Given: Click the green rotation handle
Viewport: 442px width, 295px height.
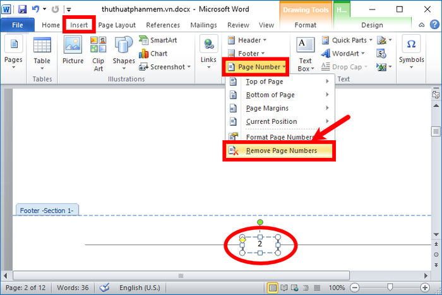Looking at the screenshot, I should [x=260, y=222].
